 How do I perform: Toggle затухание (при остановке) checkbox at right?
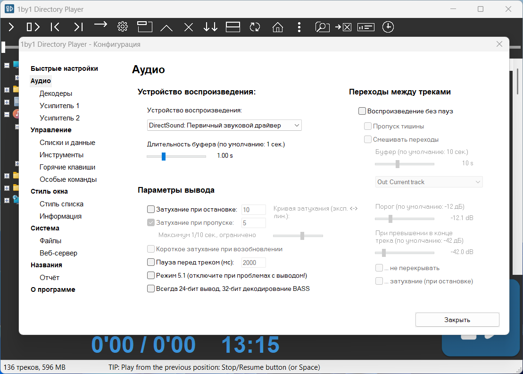pyautogui.click(x=379, y=281)
